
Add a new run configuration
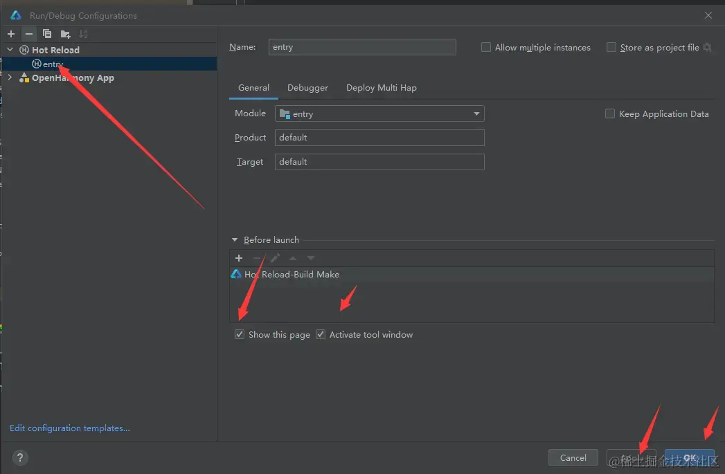[x=11, y=34]
